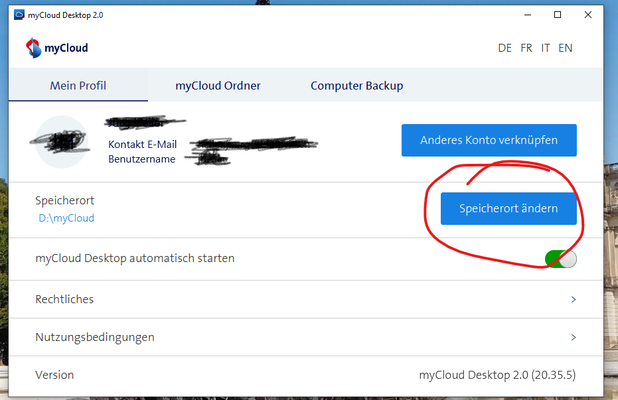Change language to FR
618x400 pixels.
point(526,48)
